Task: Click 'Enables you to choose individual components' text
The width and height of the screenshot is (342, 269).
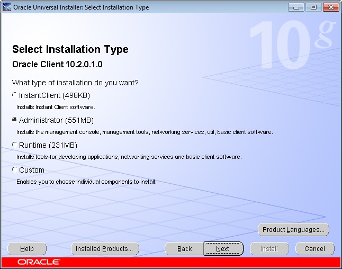Action: pos(86,182)
